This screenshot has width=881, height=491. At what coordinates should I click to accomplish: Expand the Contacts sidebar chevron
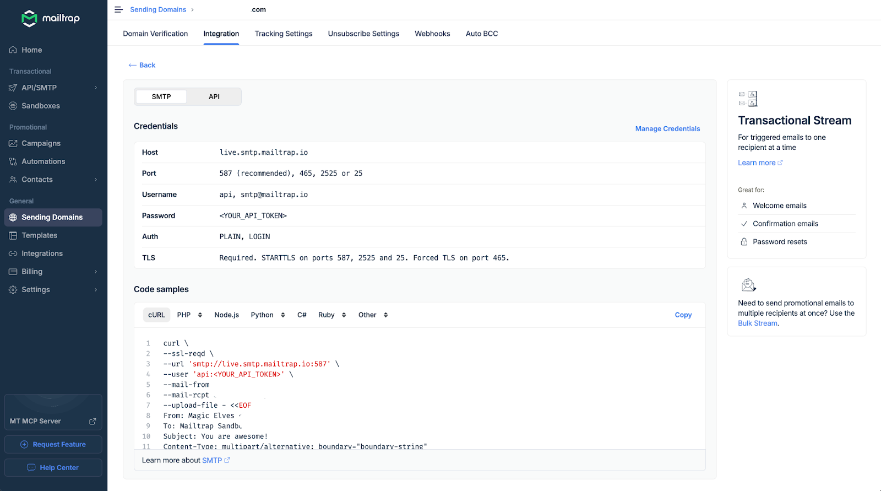point(96,180)
